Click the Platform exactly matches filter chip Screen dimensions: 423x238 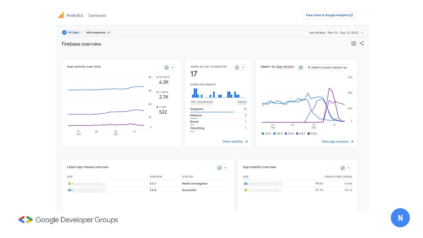click(x=329, y=67)
